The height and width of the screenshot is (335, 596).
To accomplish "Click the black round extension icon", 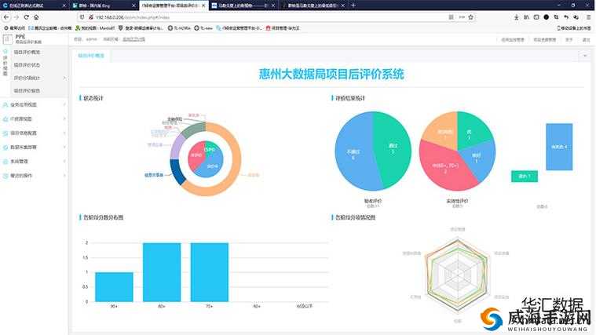I will coord(547,17).
